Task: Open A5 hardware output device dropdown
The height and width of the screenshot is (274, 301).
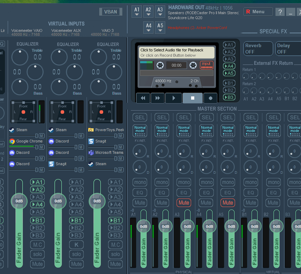Action: (160, 27)
